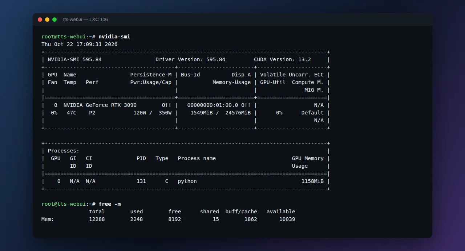
Task: Click the 'total' column header
Action: pos(97,212)
